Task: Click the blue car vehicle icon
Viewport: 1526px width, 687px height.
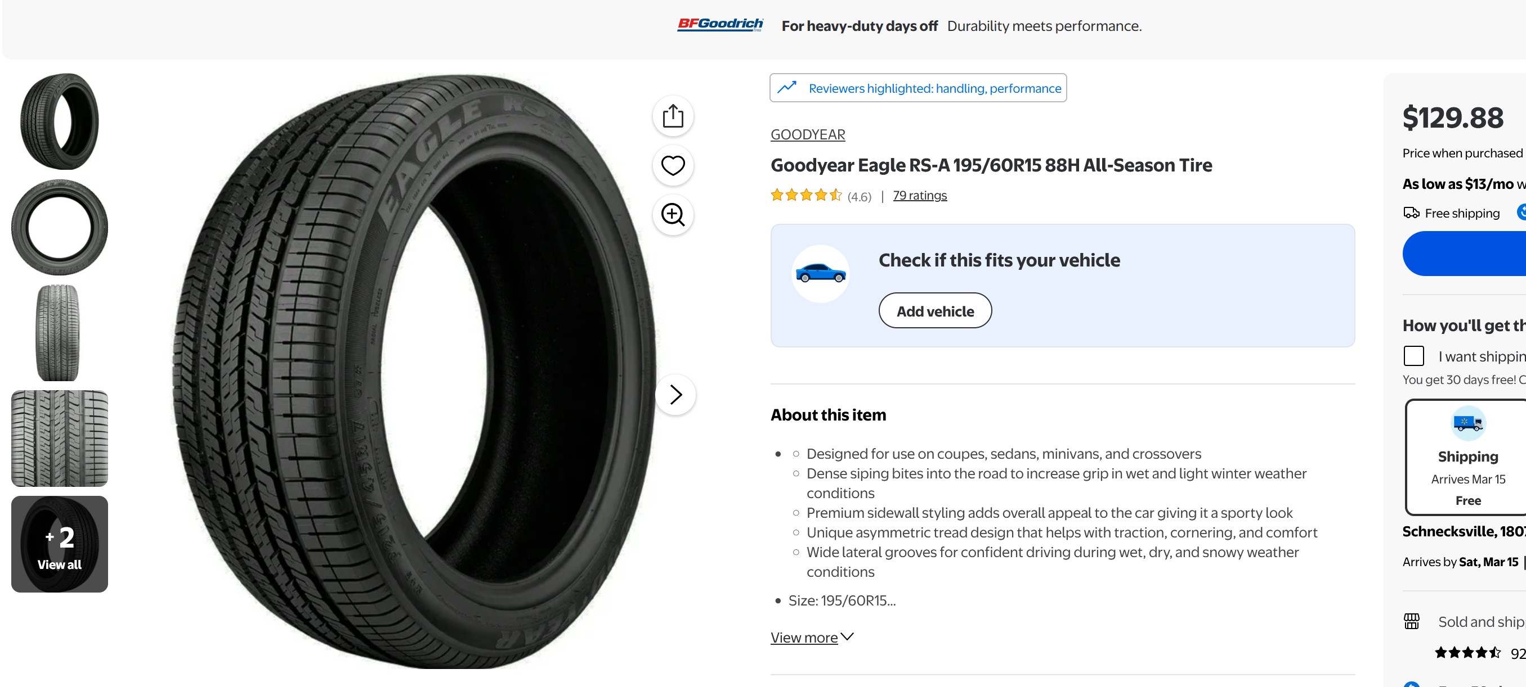Action: click(x=821, y=273)
